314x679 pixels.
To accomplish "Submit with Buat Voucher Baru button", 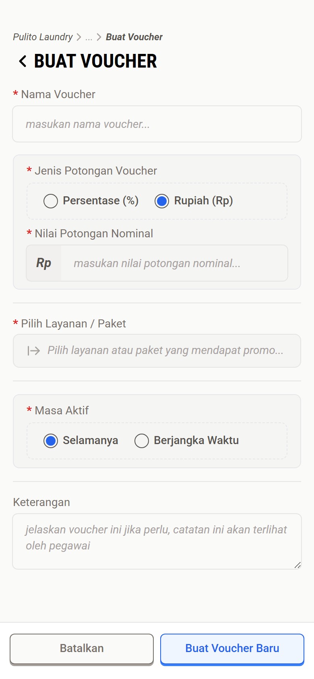I will 232,648.
